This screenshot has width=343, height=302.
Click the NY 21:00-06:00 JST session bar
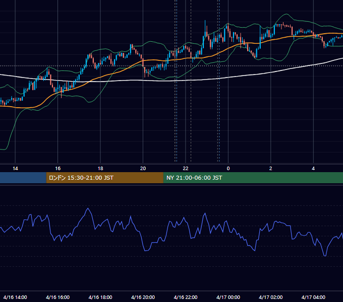[253, 178]
